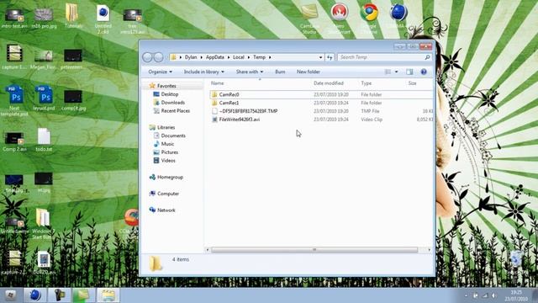
Task: Show hidden system tray icons
Action: pyautogui.click(x=466, y=295)
